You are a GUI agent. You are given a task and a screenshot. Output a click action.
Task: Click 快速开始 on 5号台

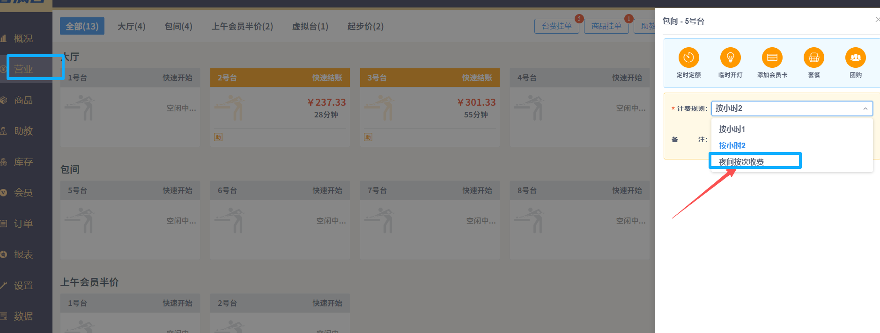177,190
